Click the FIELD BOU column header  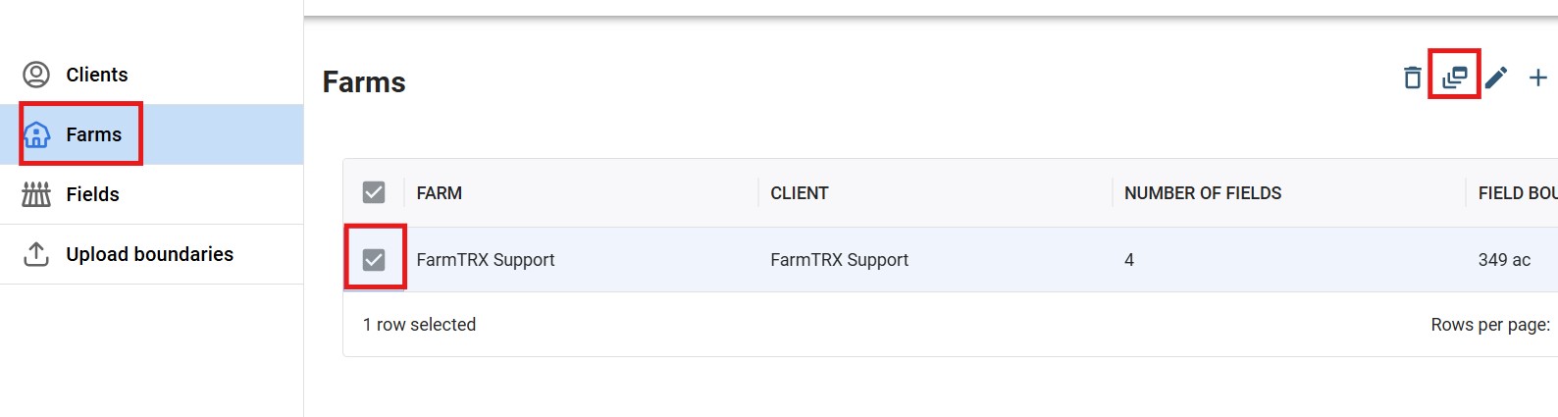[x=1518, y=193]
